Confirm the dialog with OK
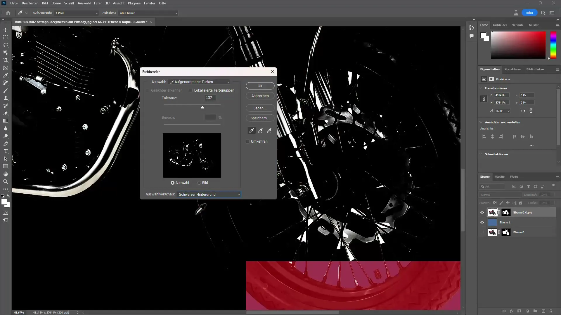Viewport: 561px width, 315px height. point(260,86)
